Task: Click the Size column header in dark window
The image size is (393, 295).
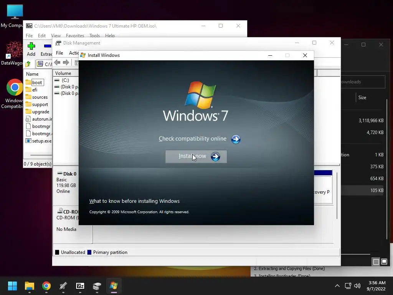Action: pyautogui.click(x=362, y=98)
